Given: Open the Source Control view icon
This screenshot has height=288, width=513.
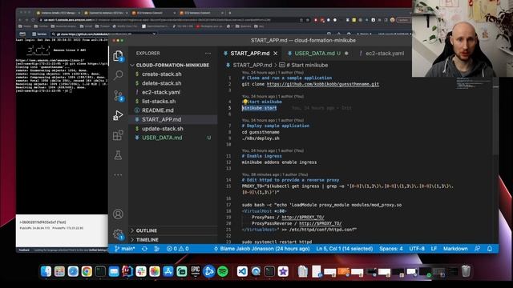Looking at the screenshot, I should pos(118,95).
